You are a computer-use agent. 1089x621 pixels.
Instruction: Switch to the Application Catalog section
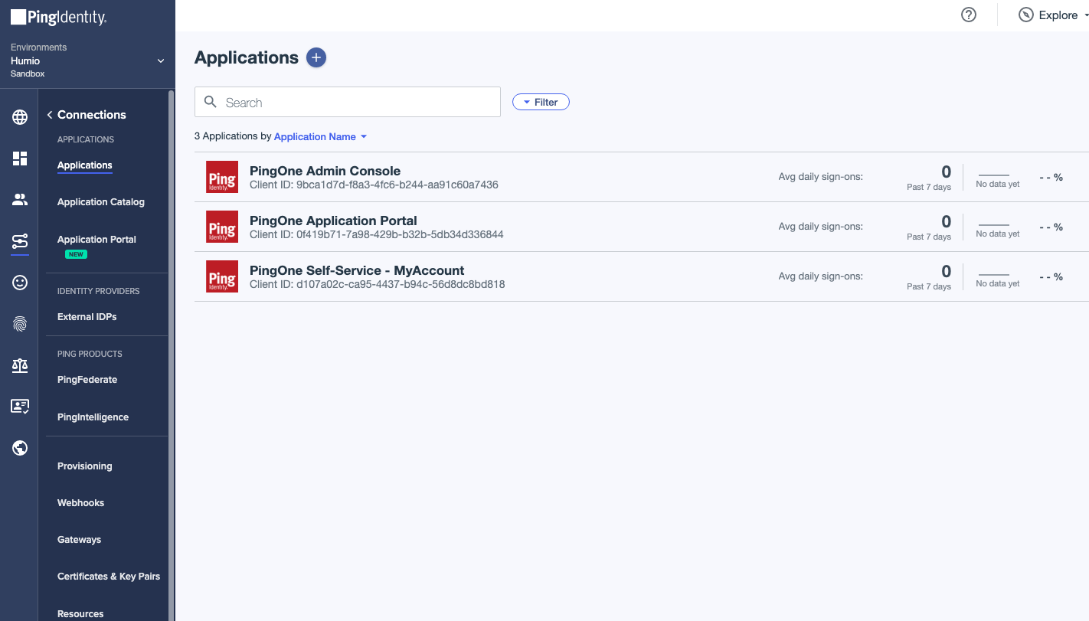pos(100,201)
